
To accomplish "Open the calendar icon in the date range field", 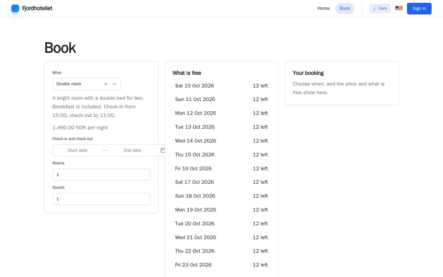I will (x=162, y=151).
